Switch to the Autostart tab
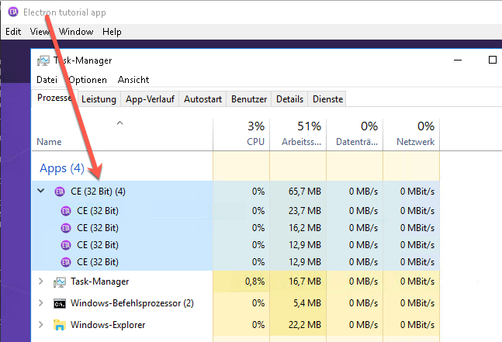Image resolution: width=502 pixels, height=342 pixels. [x=203, y=99]
